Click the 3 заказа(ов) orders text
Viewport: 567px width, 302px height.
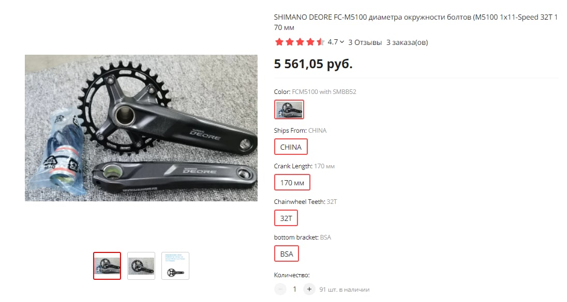(407, 42)
